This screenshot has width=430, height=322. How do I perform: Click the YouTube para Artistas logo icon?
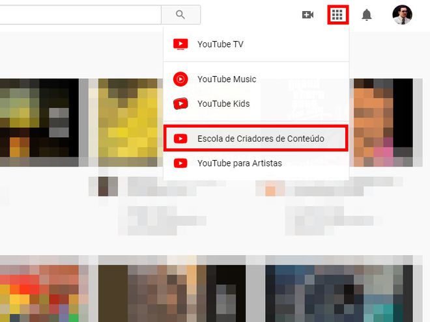[x=180, y=163]
